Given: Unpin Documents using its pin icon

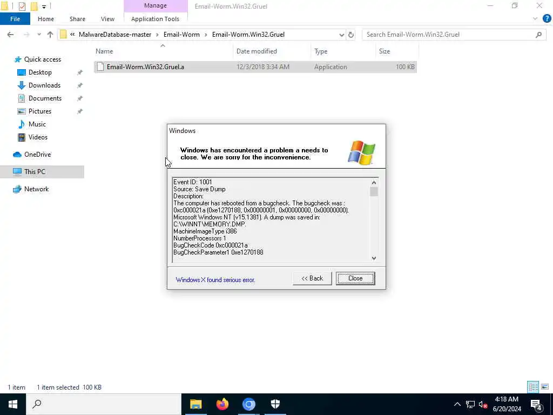Looking at the screenshot, I should (x=80, y=98).
